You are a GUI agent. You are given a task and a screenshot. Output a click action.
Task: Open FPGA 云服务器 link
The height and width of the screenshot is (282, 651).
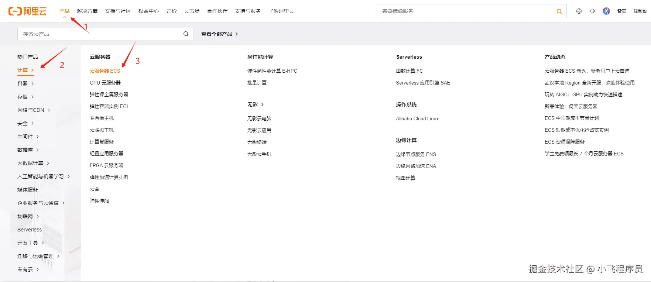(106, 165)
